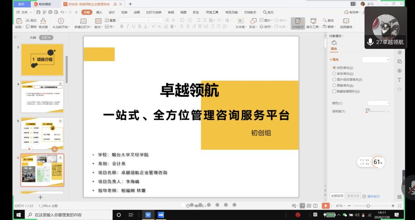Click the Find (查找) icon in ribbon
This screenshot has height=220, width=415.
(325, 20)
